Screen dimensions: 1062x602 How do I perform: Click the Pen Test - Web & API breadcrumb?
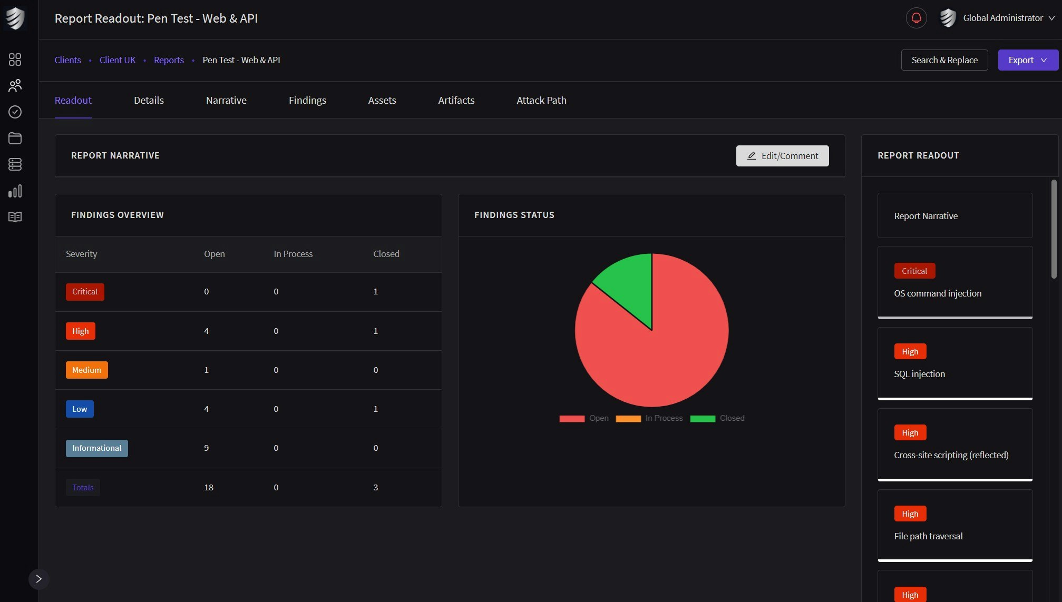[241, 60]
